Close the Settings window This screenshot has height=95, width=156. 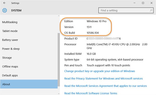pos(151,3)
